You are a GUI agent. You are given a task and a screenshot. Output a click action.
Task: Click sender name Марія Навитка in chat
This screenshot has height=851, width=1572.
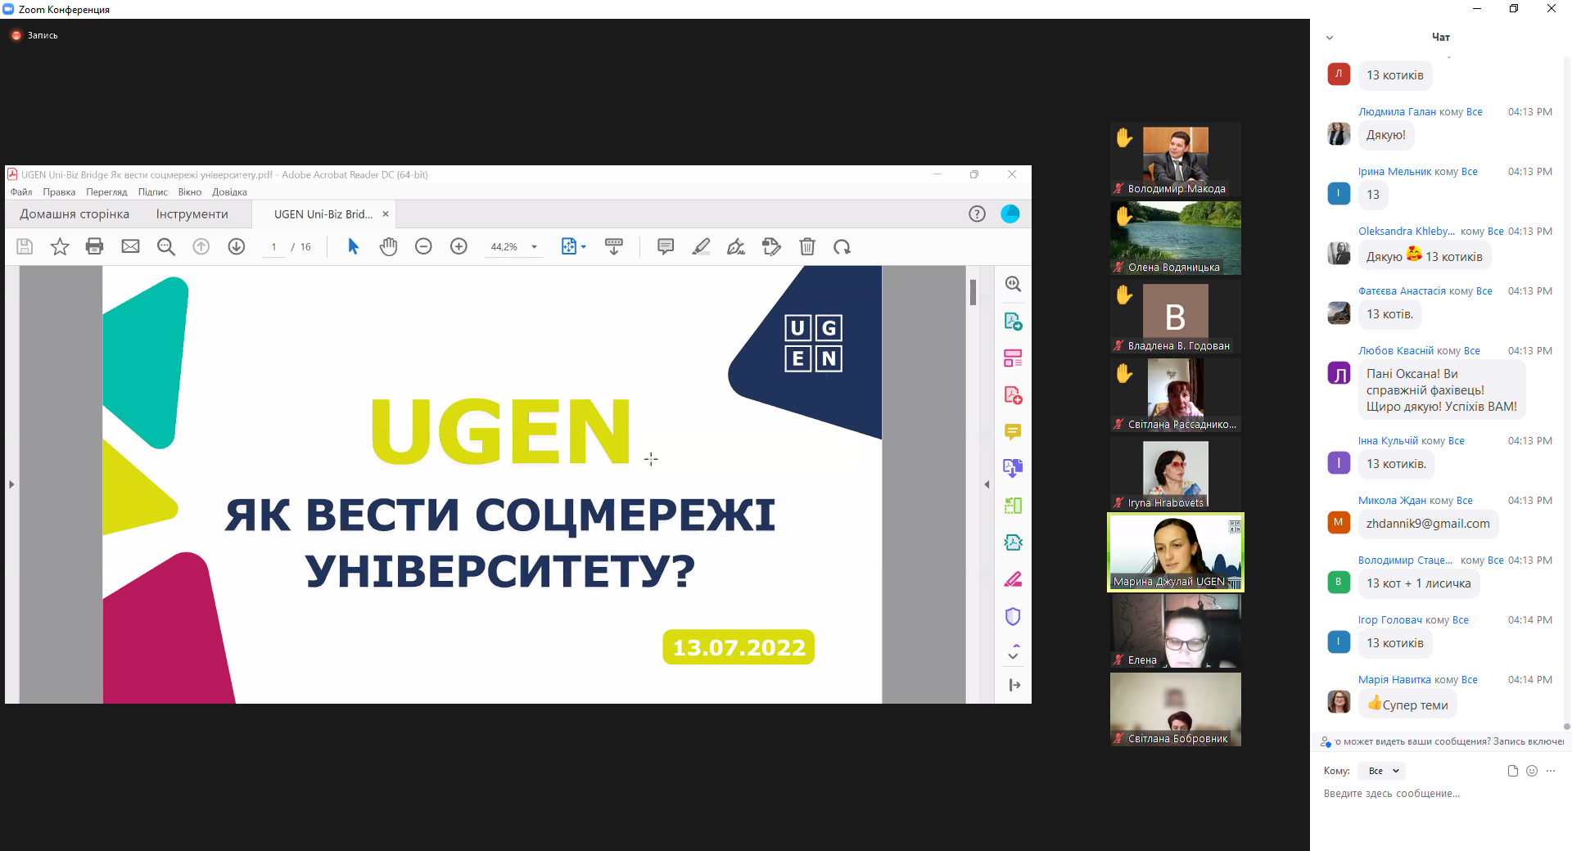1394,680
